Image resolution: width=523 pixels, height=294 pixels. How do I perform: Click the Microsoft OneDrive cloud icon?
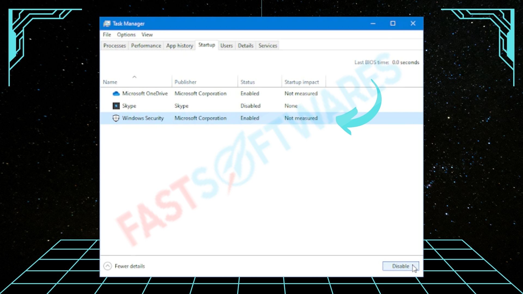coord(116,94)
